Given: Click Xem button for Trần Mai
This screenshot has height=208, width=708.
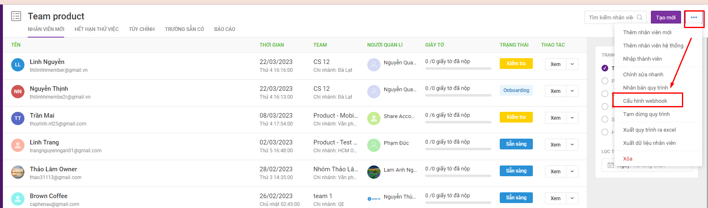Looking at the screenshot, I should 556,118.
